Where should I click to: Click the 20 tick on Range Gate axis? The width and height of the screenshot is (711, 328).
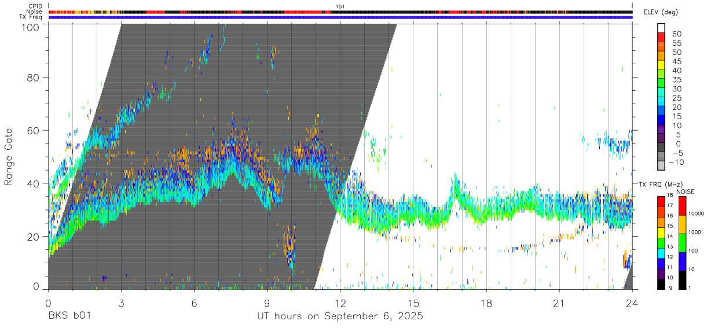point(34,236)
